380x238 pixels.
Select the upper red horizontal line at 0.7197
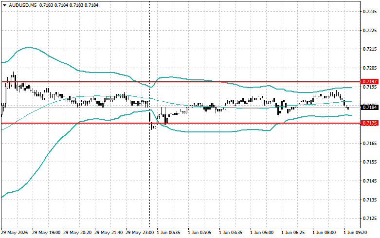click(x=181, y=82)
